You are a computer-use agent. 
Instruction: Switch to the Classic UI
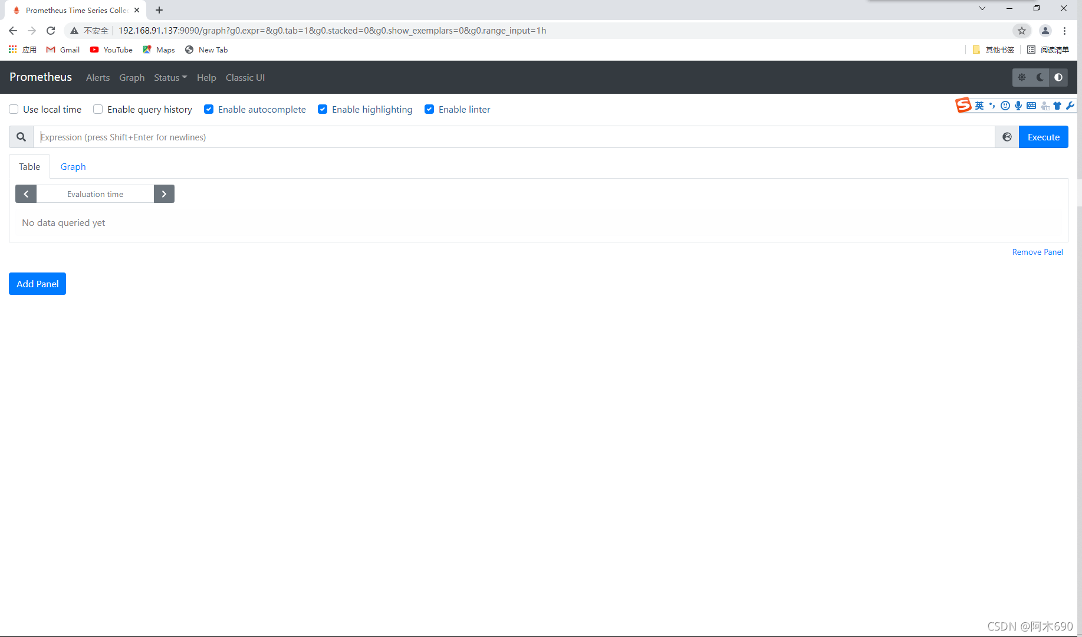tap(245, 77)
